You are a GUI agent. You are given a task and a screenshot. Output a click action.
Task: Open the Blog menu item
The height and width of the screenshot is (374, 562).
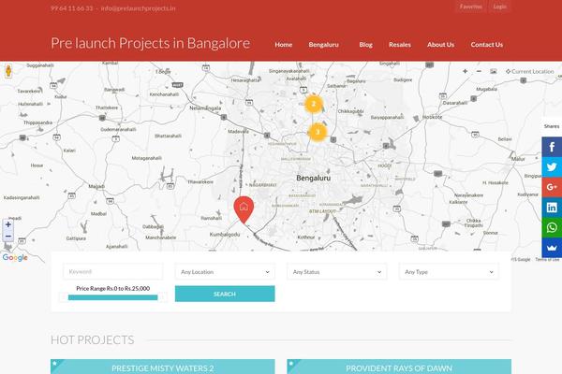[x=365, y=45]
